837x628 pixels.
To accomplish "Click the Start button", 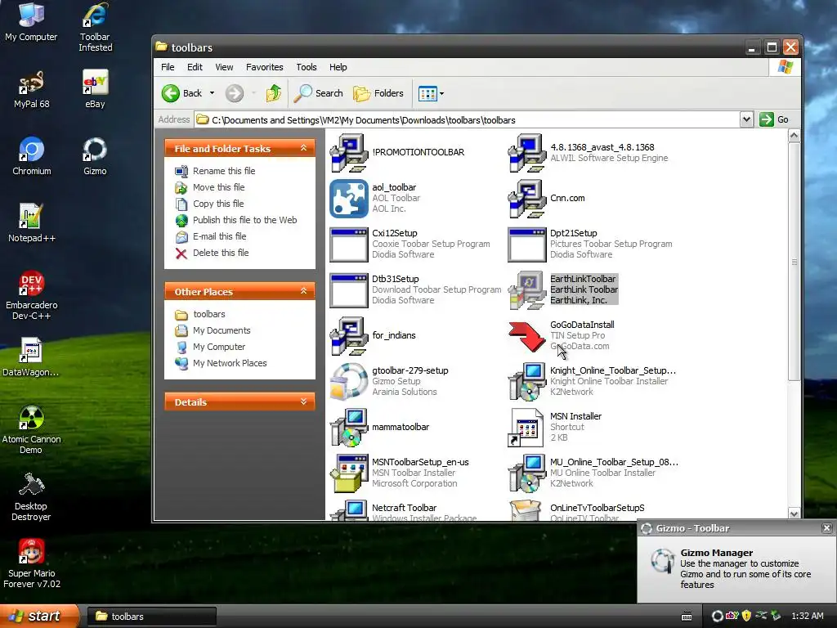I will coord(38,617).
